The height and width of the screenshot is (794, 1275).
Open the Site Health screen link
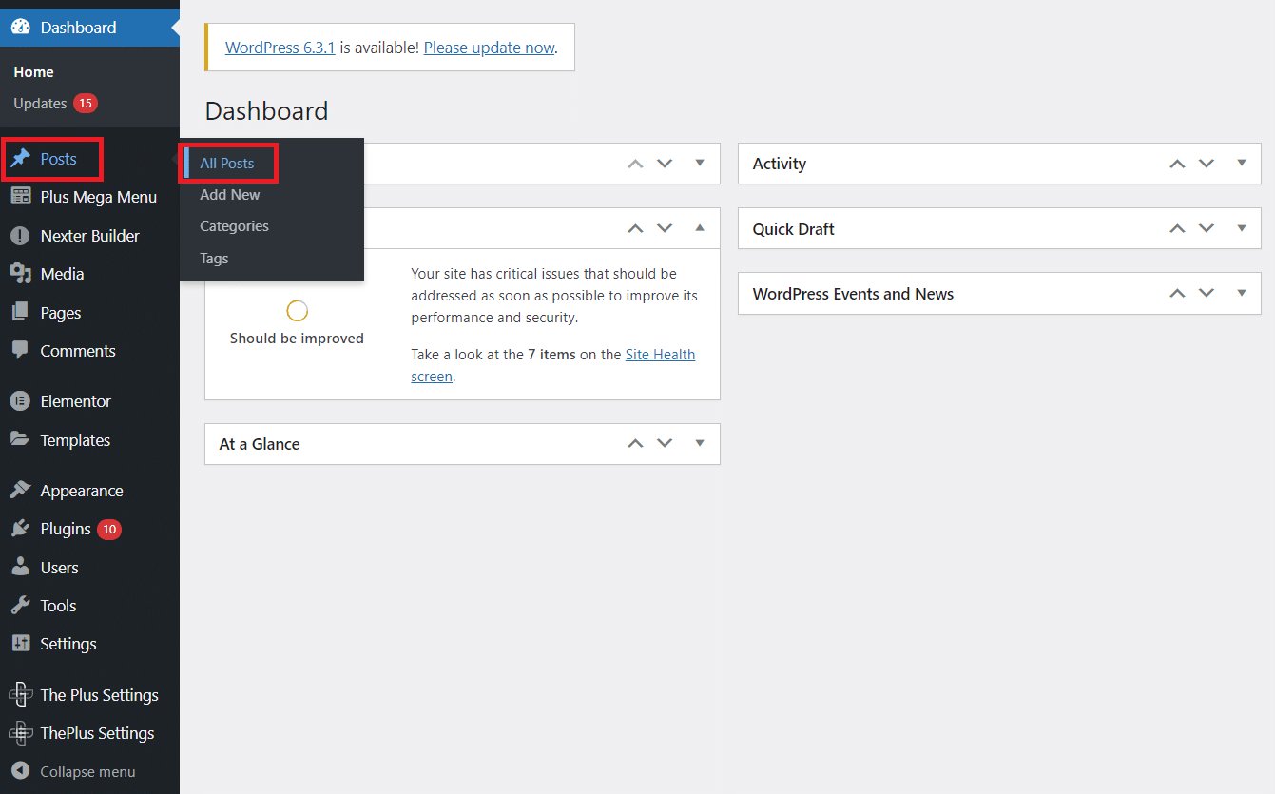pyautogui.click(x=553, y=365)
